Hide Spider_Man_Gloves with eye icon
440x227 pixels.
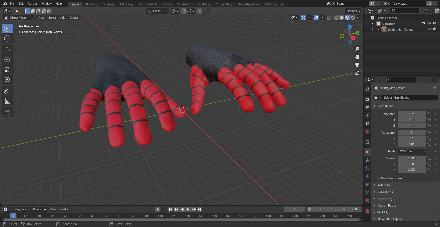click(x=429, y=29)
